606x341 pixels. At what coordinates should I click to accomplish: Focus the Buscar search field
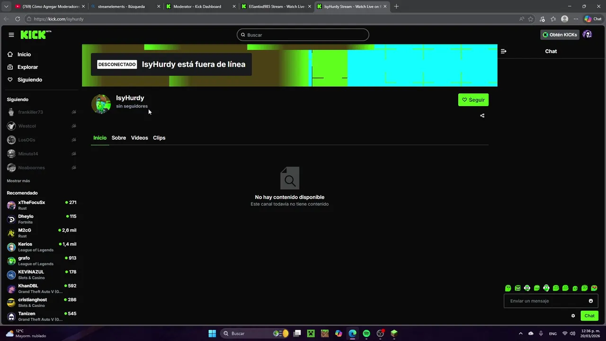[x=303, y=35]
